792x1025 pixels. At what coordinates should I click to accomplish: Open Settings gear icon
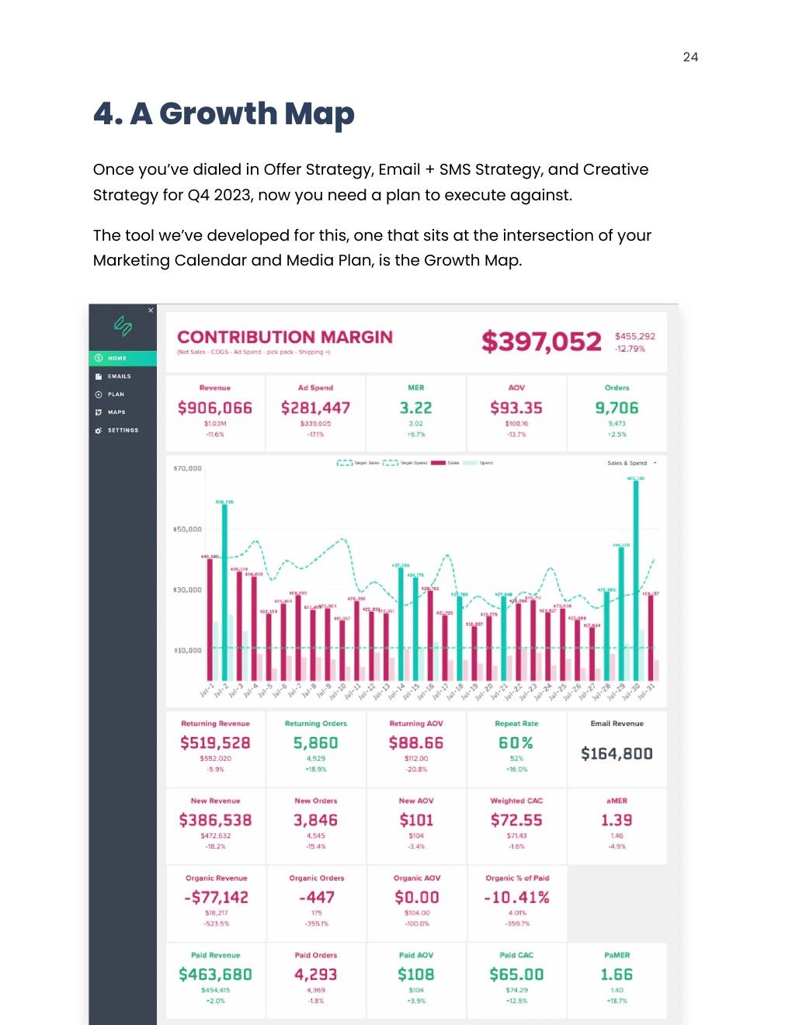(x=99, y=430)
